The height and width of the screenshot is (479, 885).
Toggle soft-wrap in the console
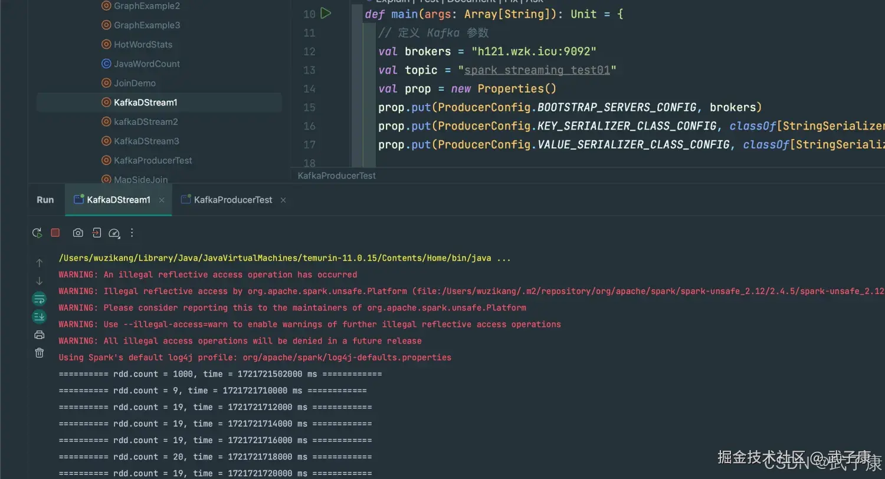[39, 299]
